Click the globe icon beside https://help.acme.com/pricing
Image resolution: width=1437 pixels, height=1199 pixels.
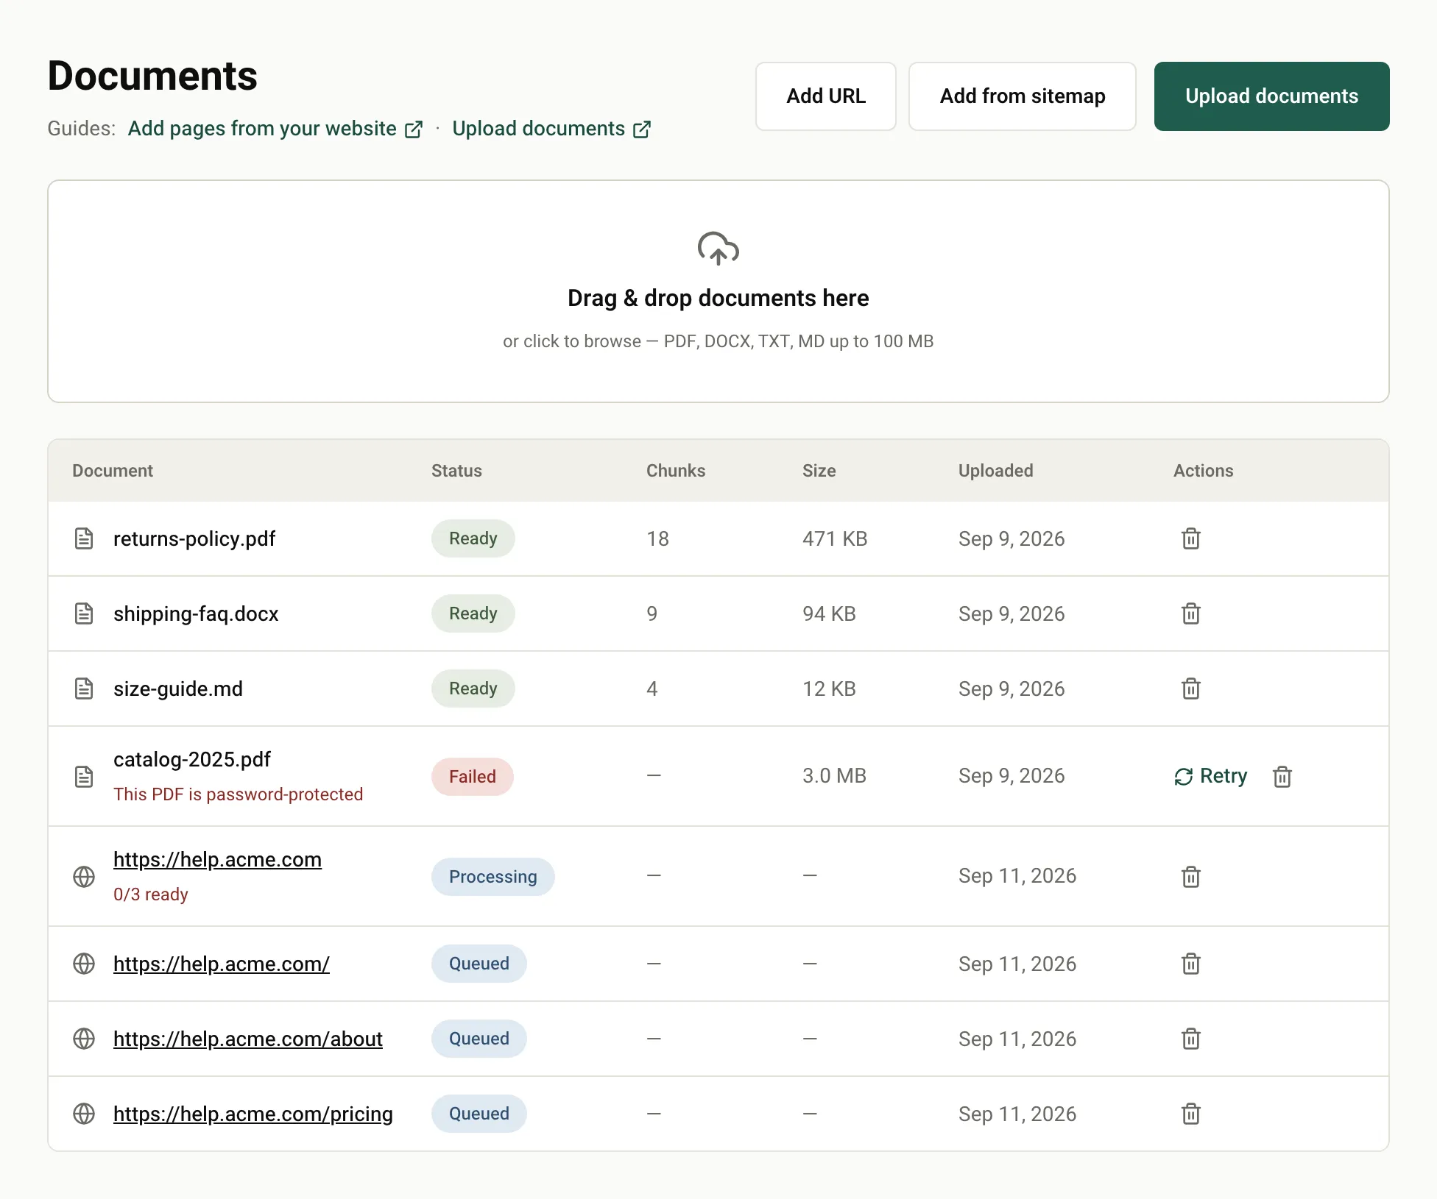point(84,1114)
